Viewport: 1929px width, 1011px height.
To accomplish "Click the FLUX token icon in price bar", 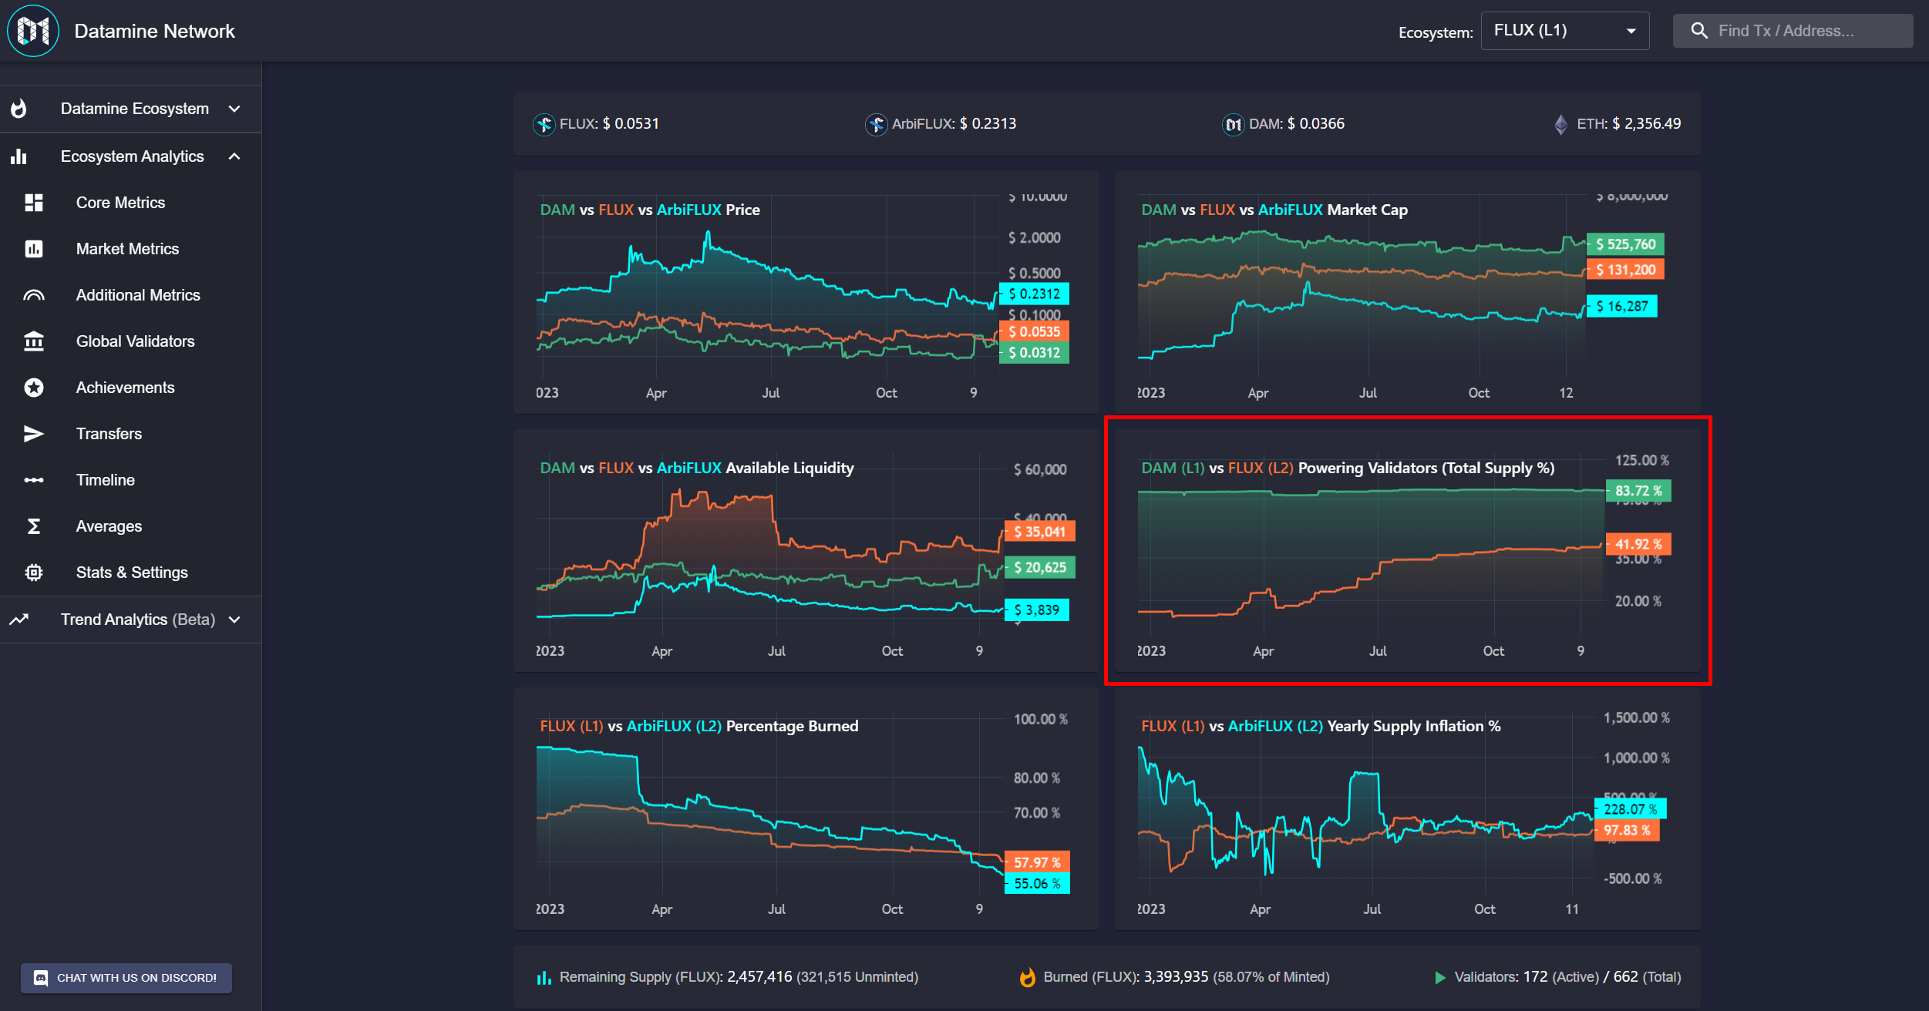I will tap(544, 124).
